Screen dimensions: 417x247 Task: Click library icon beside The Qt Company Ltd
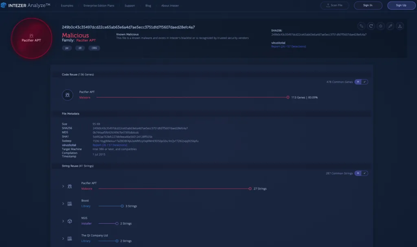[70, 239]
